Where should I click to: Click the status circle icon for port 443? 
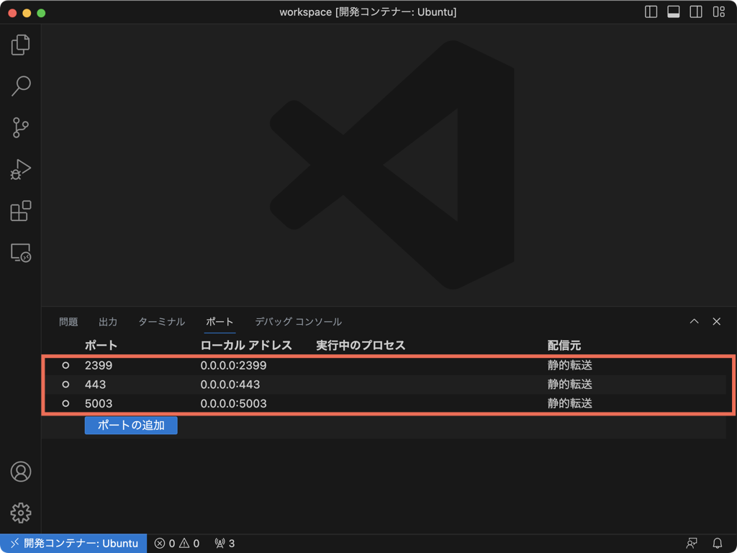click(x=65, y=385)
